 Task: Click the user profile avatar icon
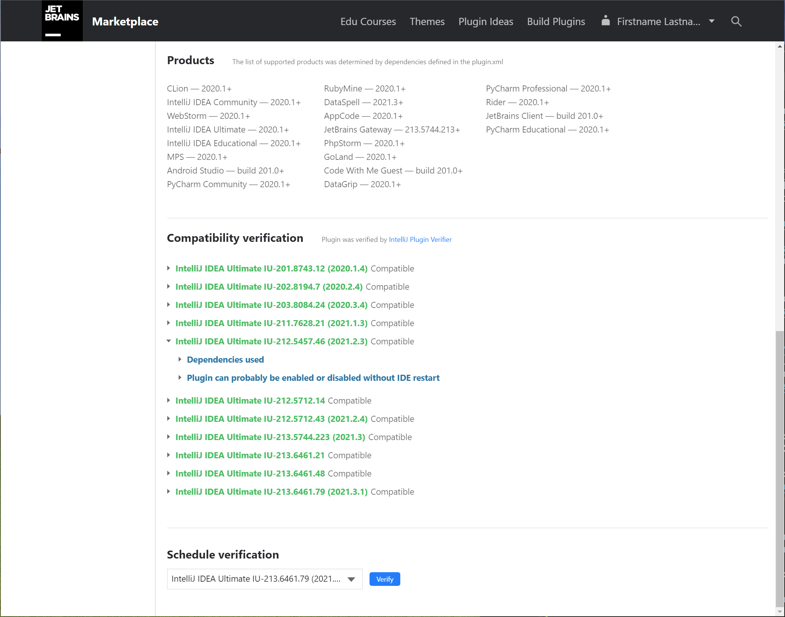click(605, 21)
